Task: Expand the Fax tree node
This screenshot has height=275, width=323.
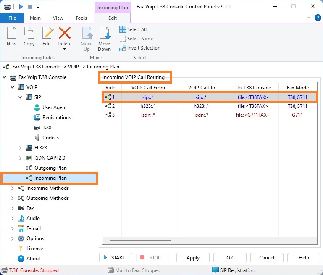Action: tap(12, 208)
